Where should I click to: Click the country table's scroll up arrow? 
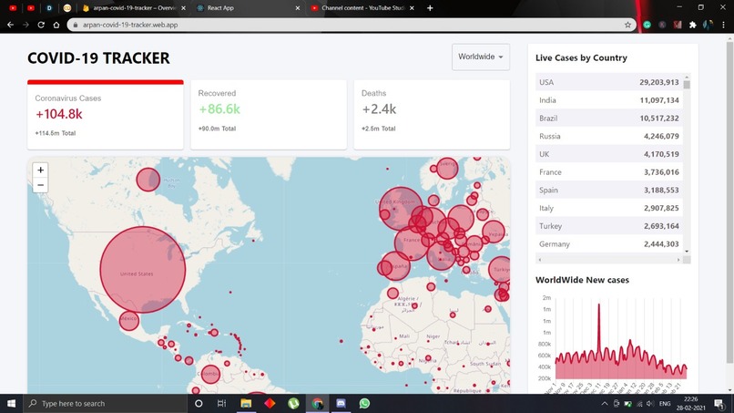pos(687,77)
